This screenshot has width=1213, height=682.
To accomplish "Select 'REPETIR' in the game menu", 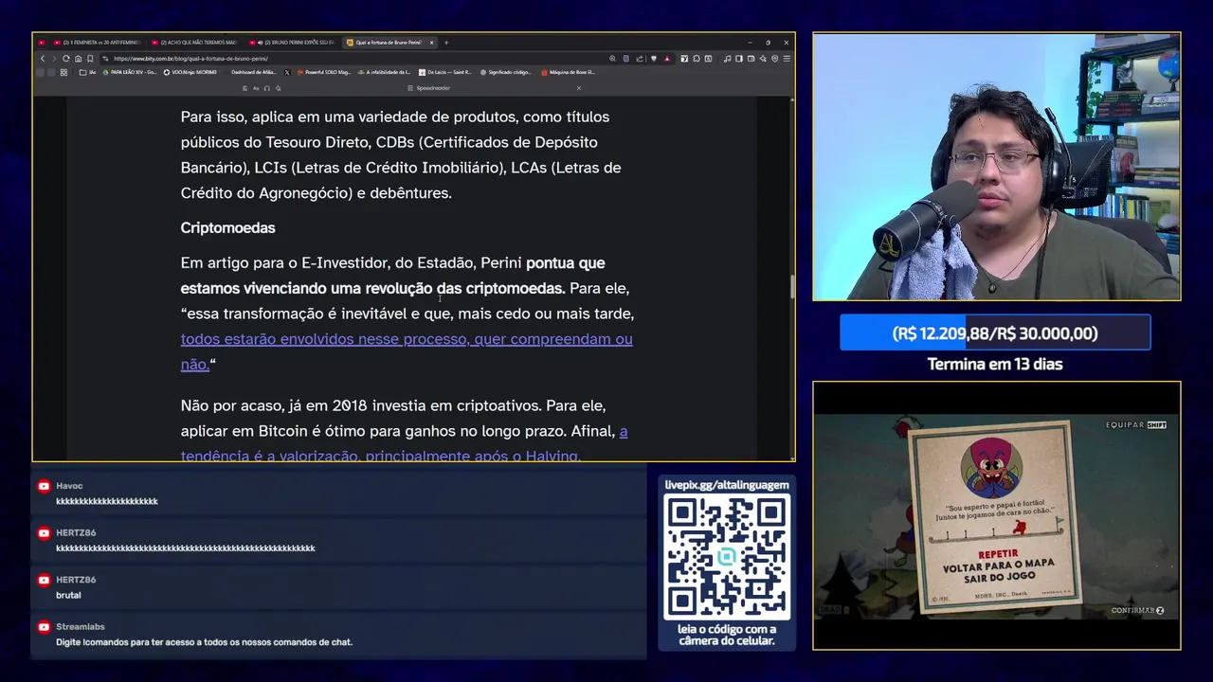I will pos(998,554).
